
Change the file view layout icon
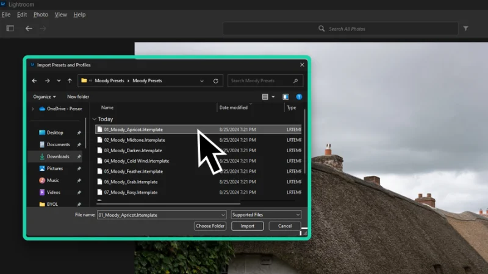coord(265,97)
